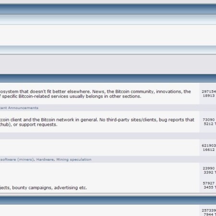
Task: Click the text 'bounty campaigns, advertising etc.'
Action: 49,188
